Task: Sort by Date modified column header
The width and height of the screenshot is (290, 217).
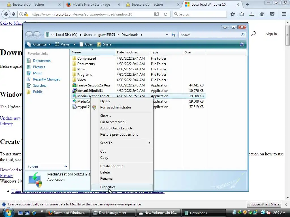Action: pyautogui.click(x=132, y=52)
